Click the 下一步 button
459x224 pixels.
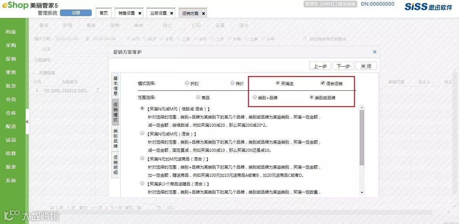(343, 66)
